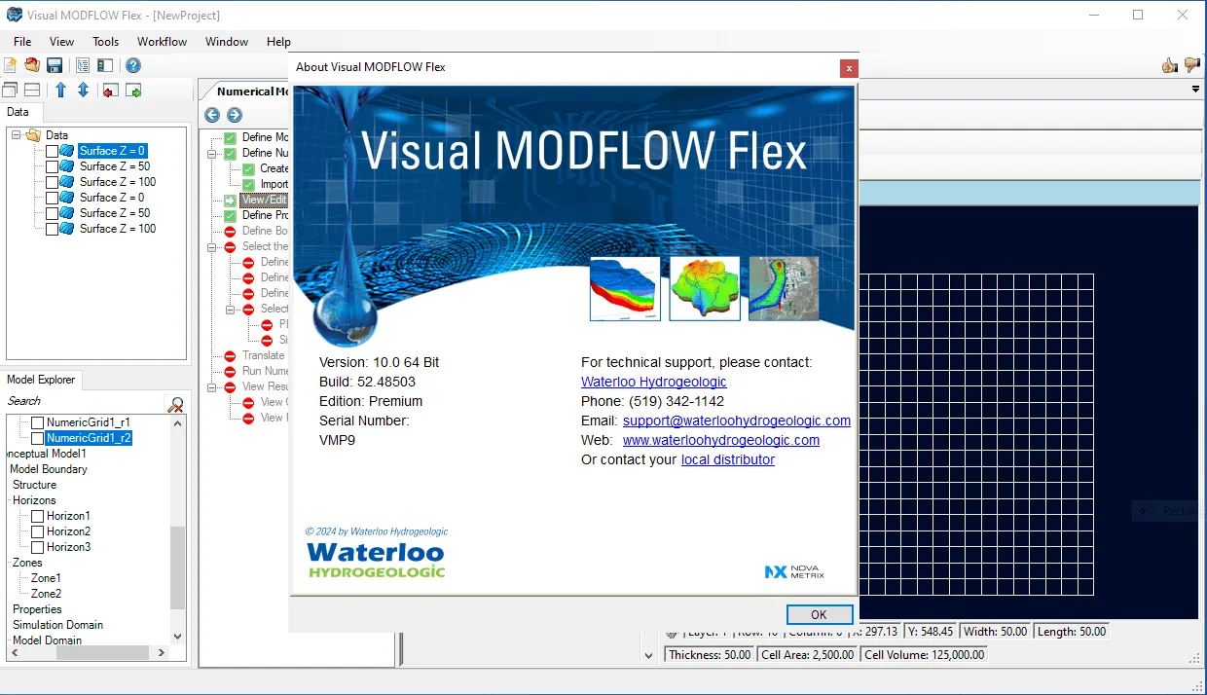
Task: Click the panel layout toolbar icon
Action: click(x=105, y=65)
